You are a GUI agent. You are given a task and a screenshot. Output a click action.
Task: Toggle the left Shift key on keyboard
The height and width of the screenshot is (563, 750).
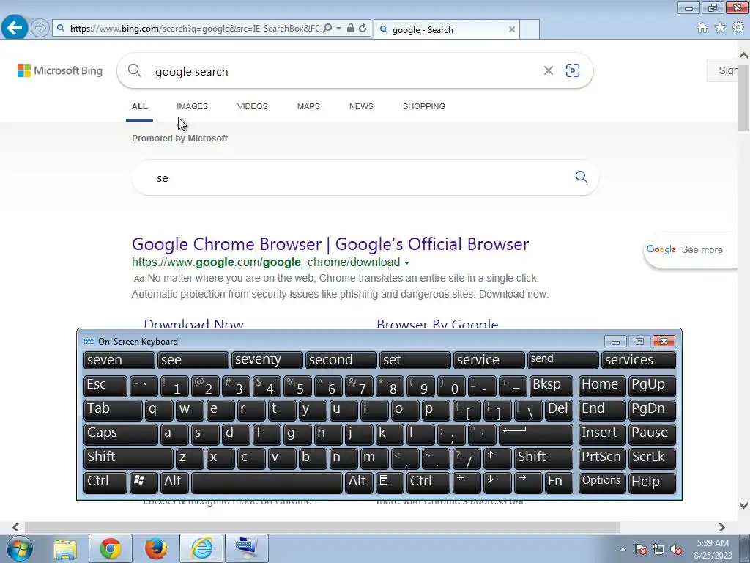coord(128,457)
